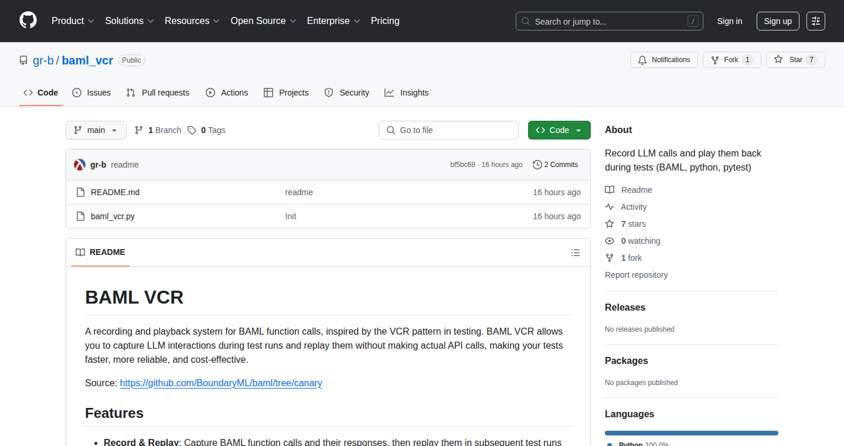The height and width of the screenshot is (446, 844).
Task: Click the clock icon beside 2 Commits
Action: point(537,165)
